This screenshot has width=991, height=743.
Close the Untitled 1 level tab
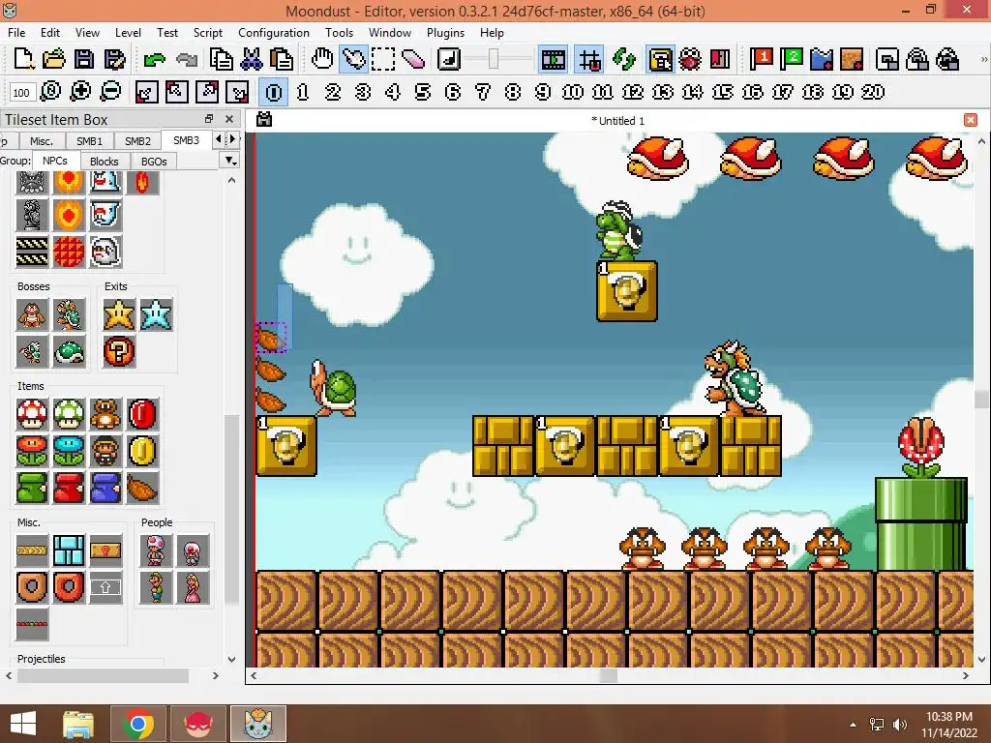[971, 120]
